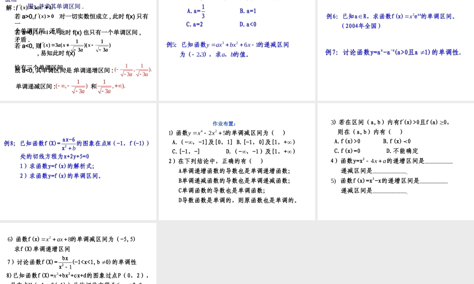Click the 例8 function definition line

(76, 143)
